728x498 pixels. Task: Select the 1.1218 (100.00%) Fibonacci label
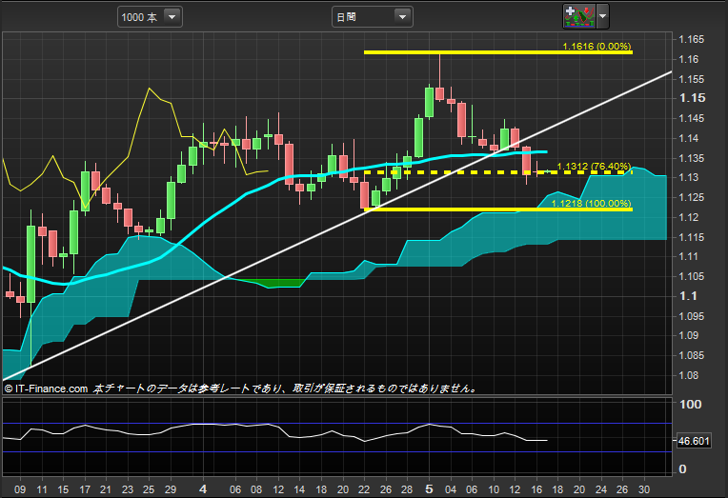(x=591, y=203)
